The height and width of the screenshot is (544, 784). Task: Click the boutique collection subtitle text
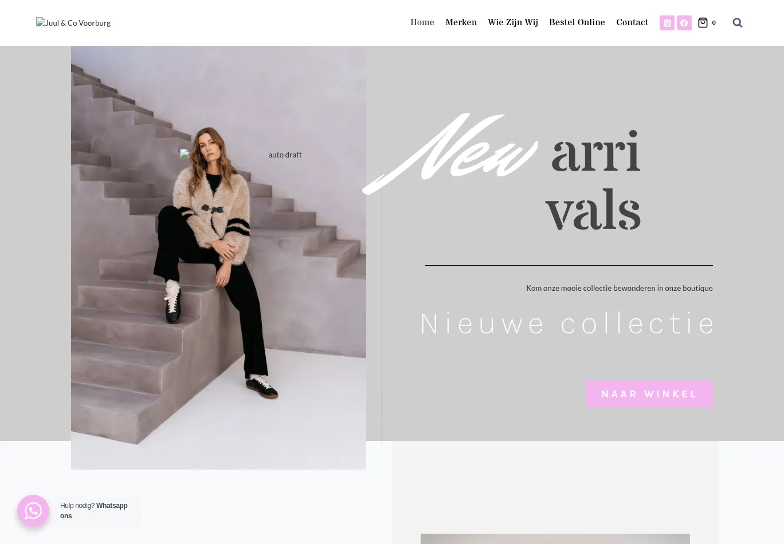click(620, 288)
